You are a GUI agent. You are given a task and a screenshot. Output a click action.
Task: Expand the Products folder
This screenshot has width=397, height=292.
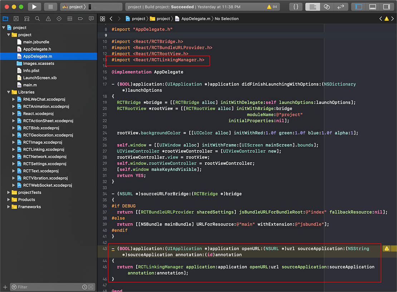point(9,200)
